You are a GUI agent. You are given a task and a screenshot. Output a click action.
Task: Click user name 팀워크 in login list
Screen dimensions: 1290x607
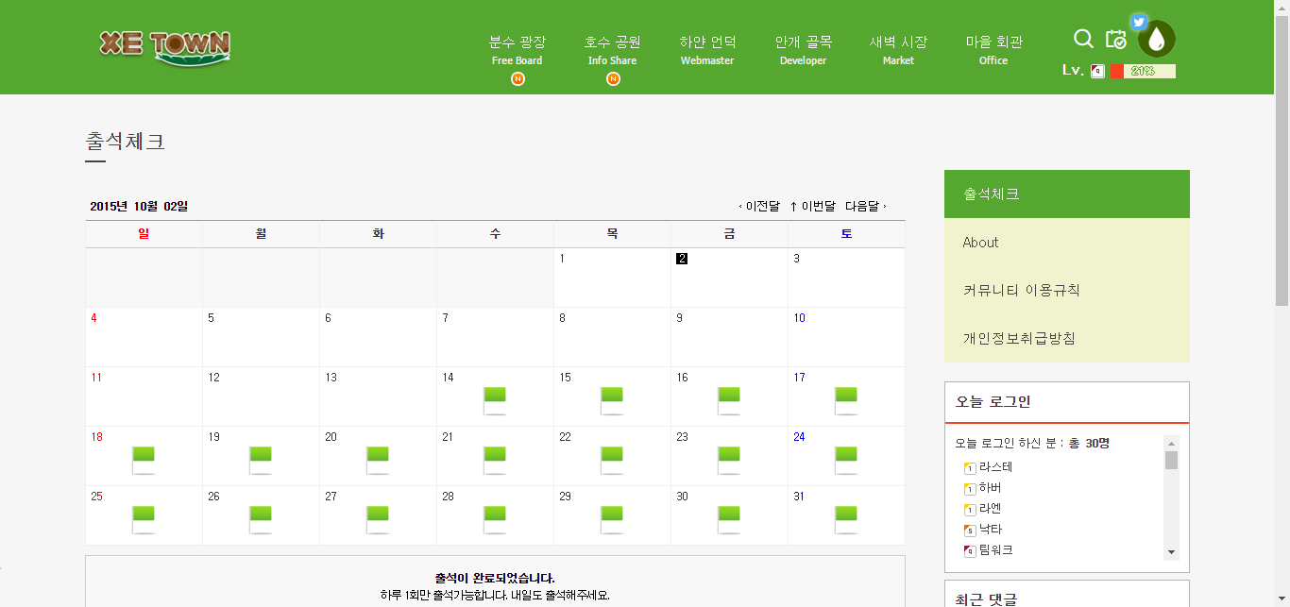[x=996, y=550]
